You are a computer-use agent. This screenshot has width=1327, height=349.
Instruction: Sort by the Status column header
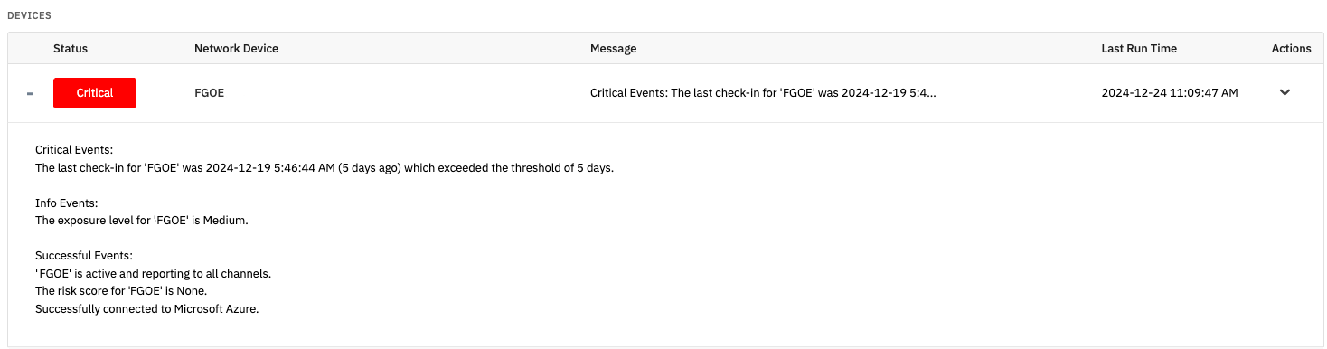71,49
